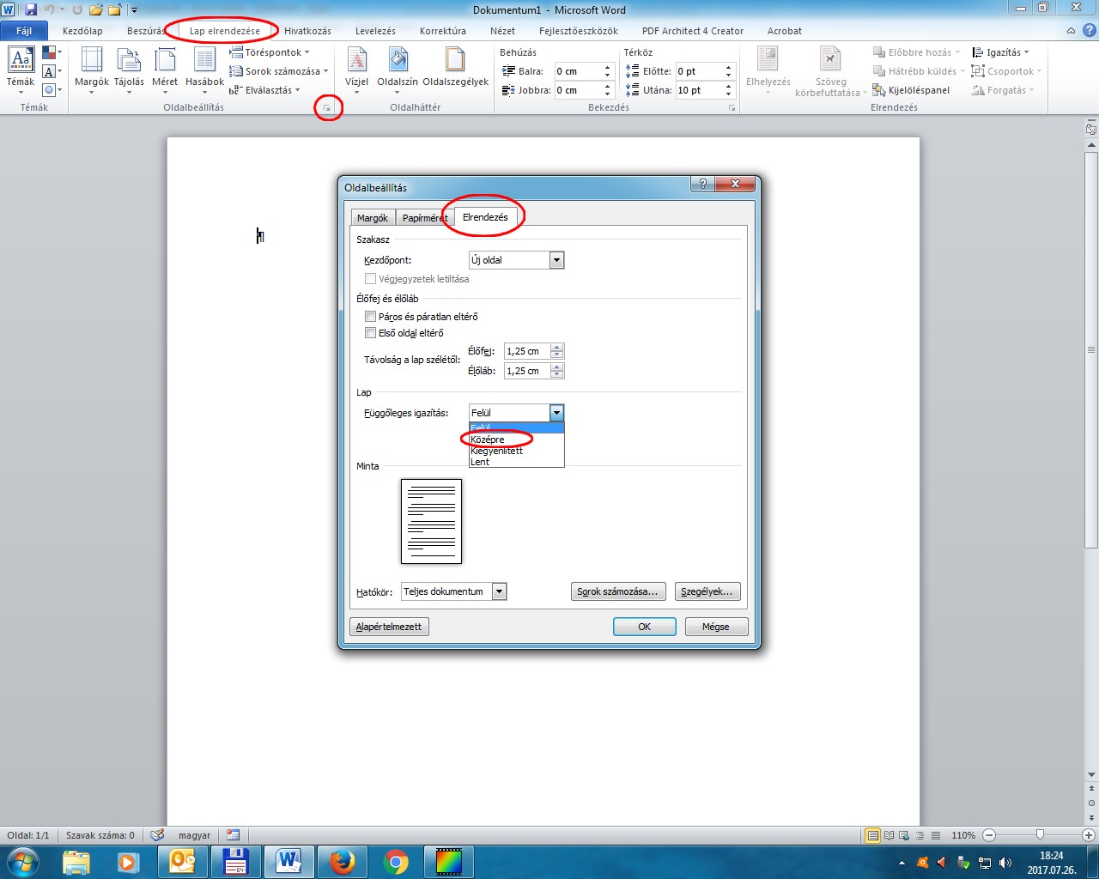Click the spell check status bar icon
The width and height of the screenshot is (1099, 879).
(x=157, y=834)
